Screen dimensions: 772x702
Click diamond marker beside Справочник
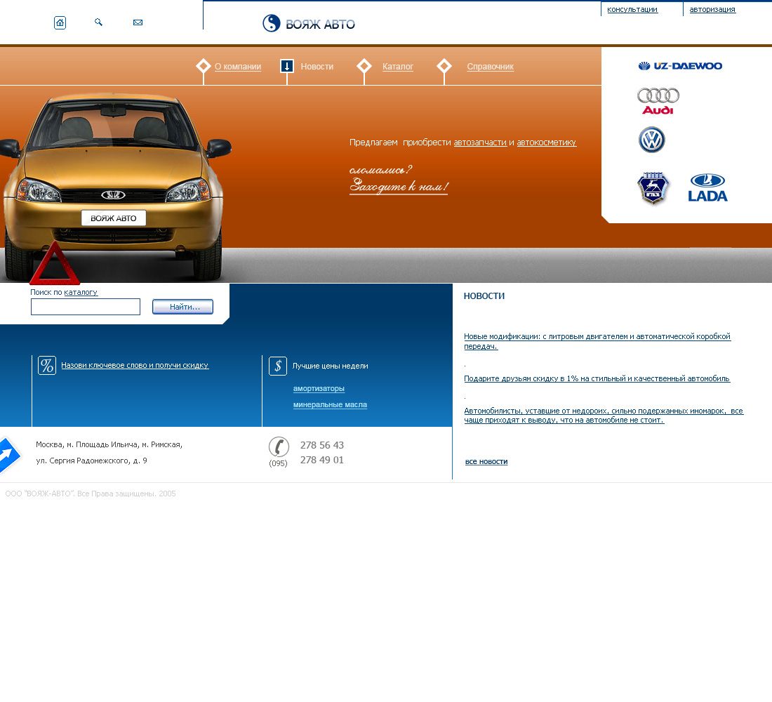pos(444,66)
